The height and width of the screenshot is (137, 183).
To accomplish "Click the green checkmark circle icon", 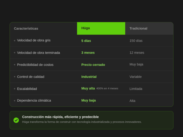I will (16, 120).
